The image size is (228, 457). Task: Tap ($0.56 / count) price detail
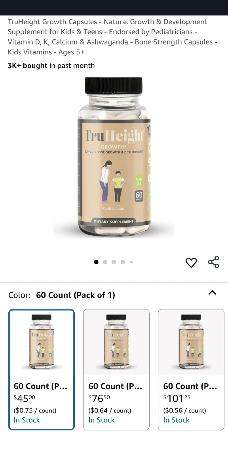(x=185, y=410)
